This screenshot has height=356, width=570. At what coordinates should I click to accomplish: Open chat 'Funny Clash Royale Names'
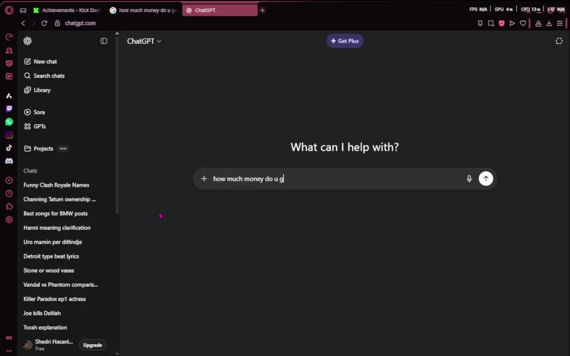point(56,185)
